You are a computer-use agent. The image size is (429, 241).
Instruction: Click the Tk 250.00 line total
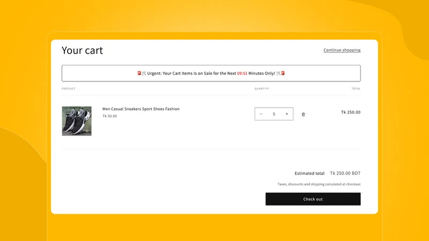351,112
